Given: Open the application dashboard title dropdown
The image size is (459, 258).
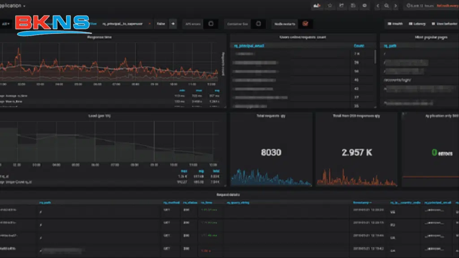Looking at the screenshot, I should click(x=12, y=5).
